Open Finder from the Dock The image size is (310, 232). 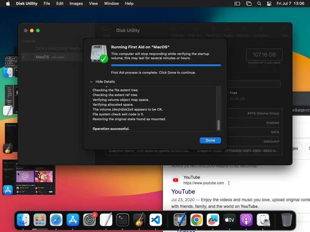coord(23,220)
